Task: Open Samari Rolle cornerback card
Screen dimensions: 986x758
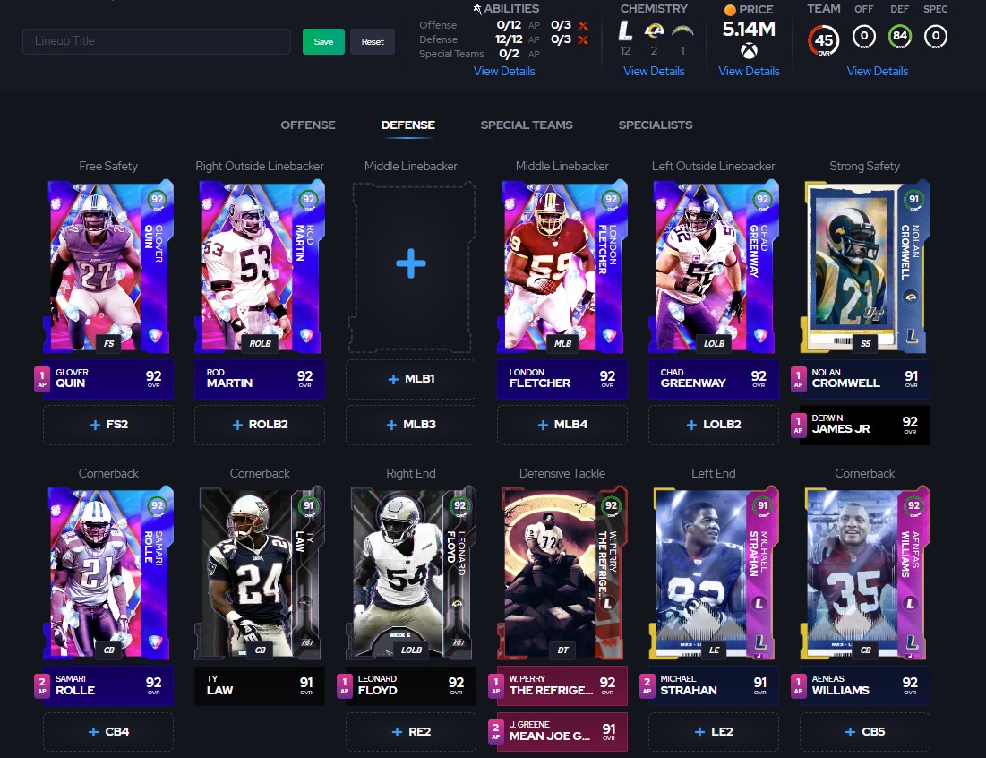Action: 108,573
